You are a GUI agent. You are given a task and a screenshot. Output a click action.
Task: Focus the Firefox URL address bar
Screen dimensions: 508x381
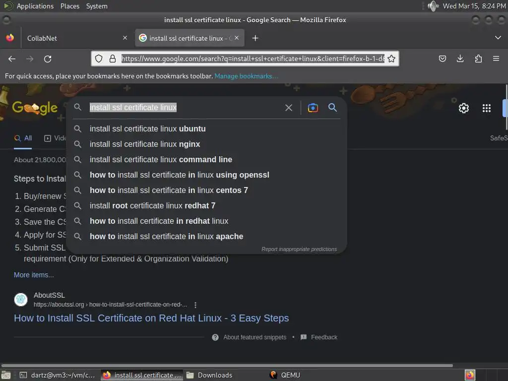coord(253,59)
